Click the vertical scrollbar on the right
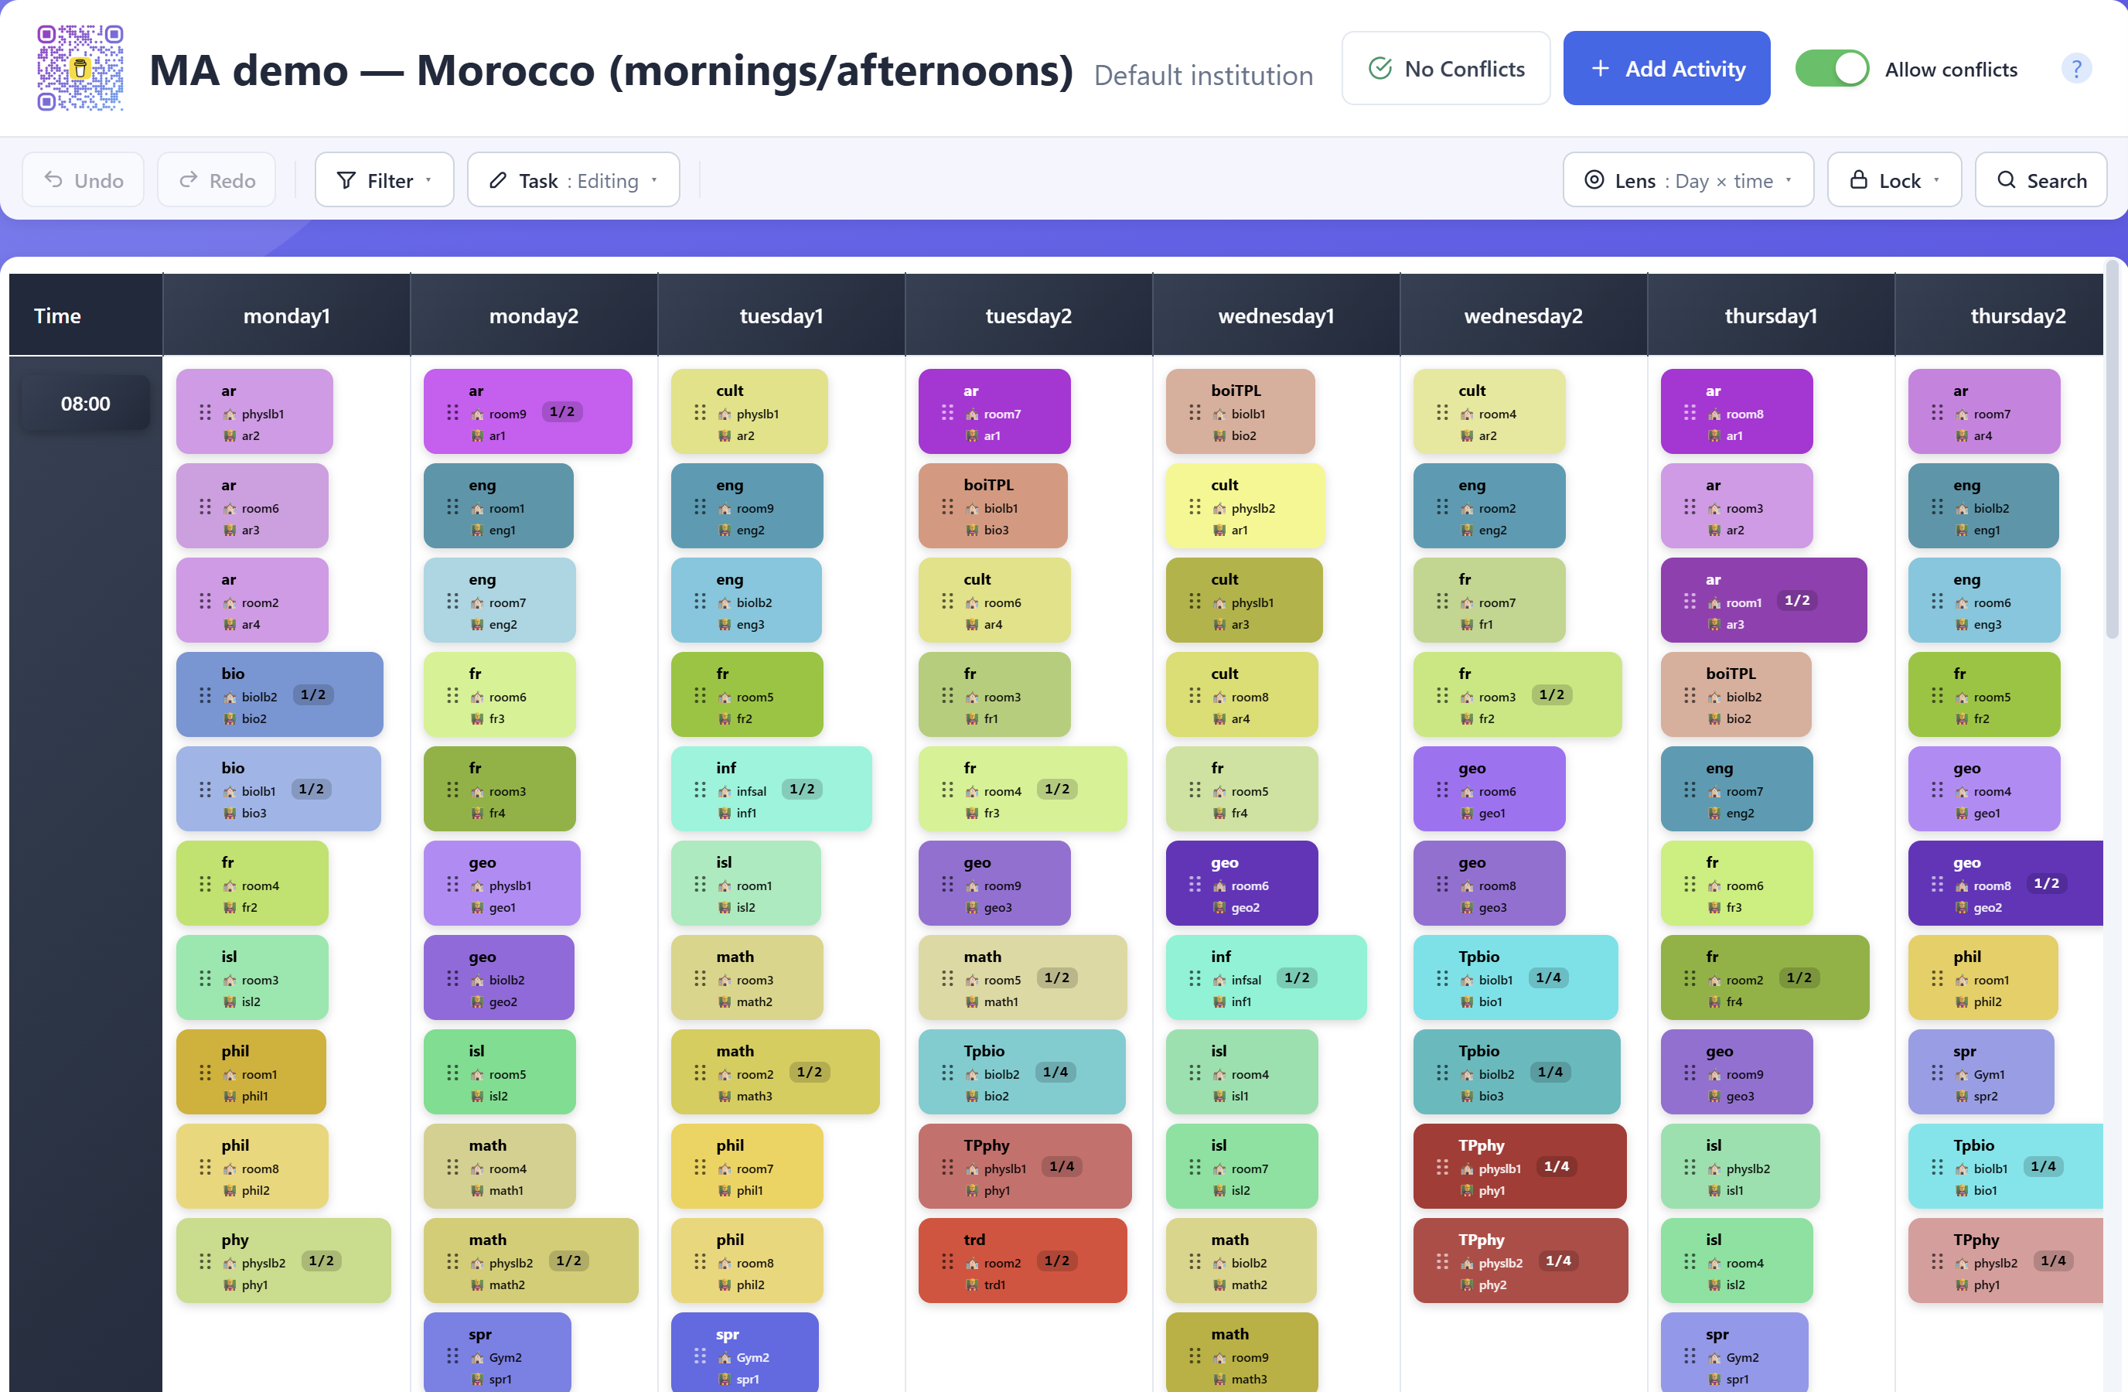The height and width of the screenshot is (1392, 2128). [2112, 449]
